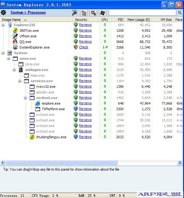Click the iexplore.exe Internet Explorer icon
184x198 pixels.
click(38, 103)
